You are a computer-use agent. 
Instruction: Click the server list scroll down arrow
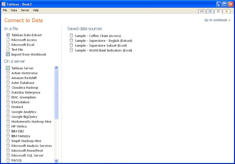point(56,161)
